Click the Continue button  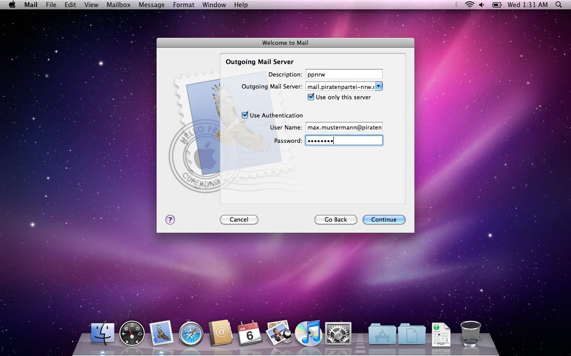384,219
